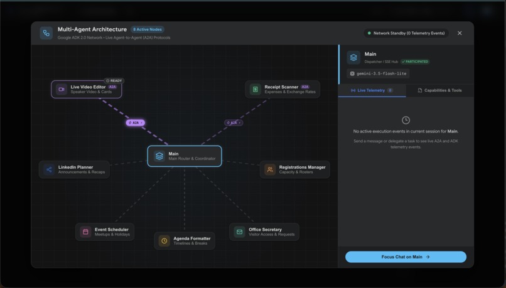Image resolution: width=506 pixels, height=288 pixels.
Task: Click the gemini model name chip
Action: click(x=378, y=73)
